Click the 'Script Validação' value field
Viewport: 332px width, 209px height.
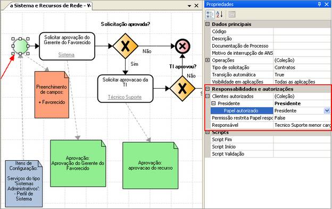pyautogui.click(x=302, y=154)
